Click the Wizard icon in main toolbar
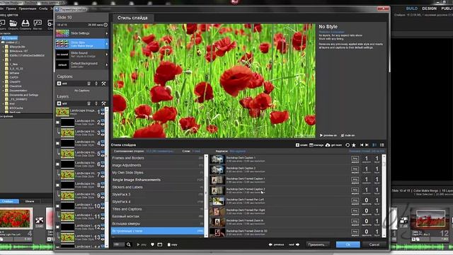This screenshot has width=453, height=255. tap(38, 23)
